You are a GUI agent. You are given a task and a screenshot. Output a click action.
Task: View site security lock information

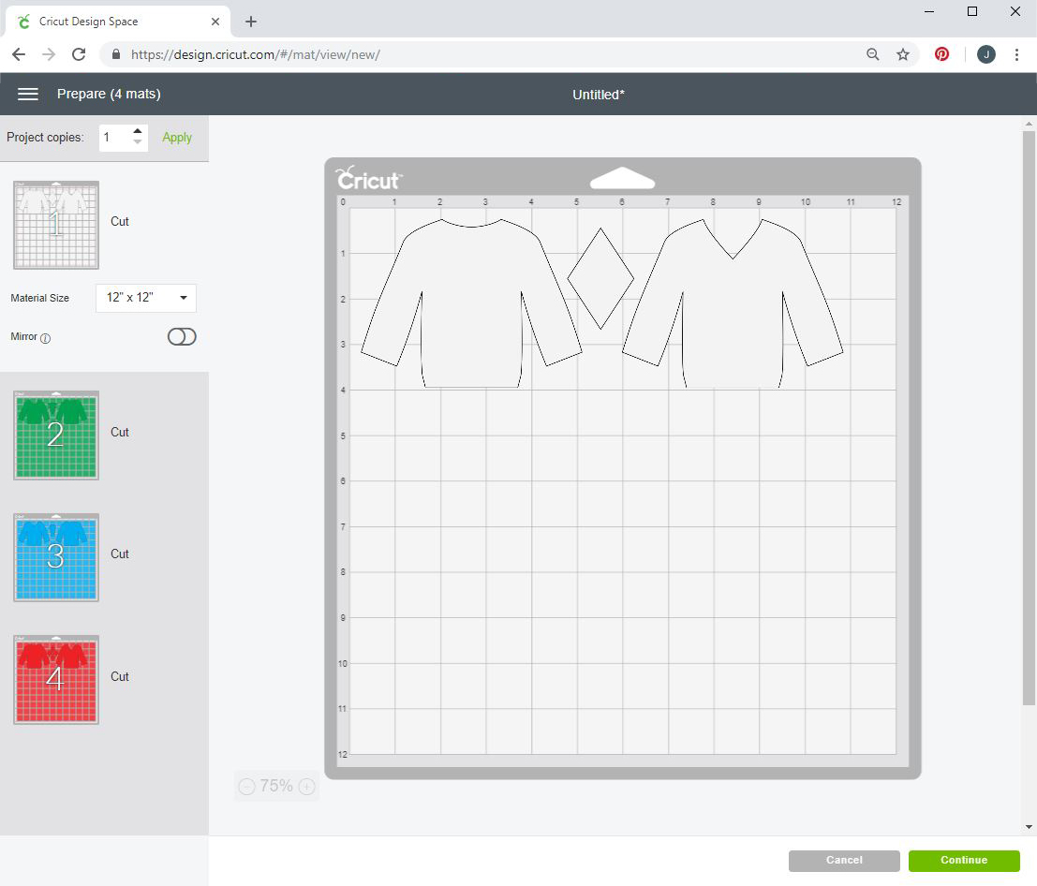point(116,54)
